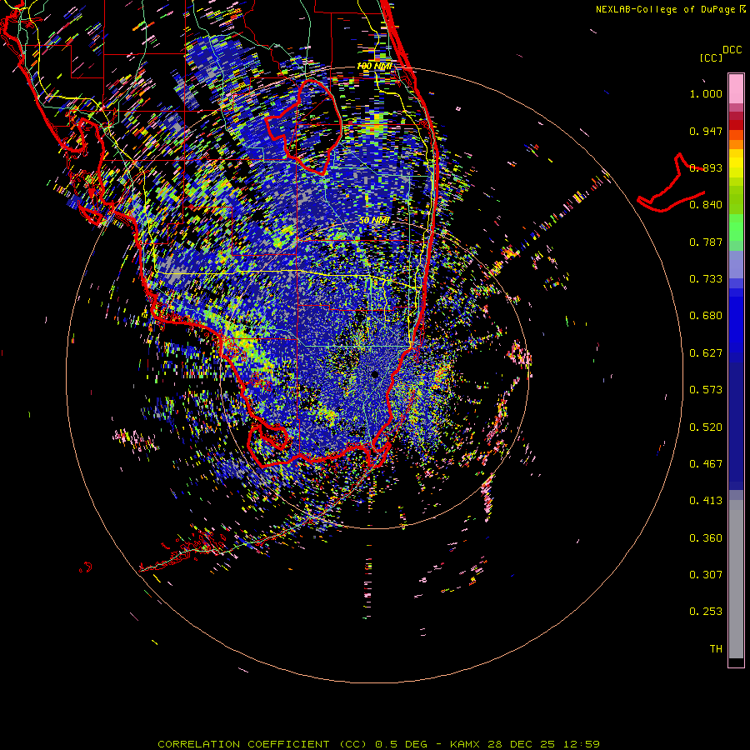Image resolution: width=750 pixels, height=750 pixels.
Task: Click the 0.573 legend value
Action: click(706, 390)
